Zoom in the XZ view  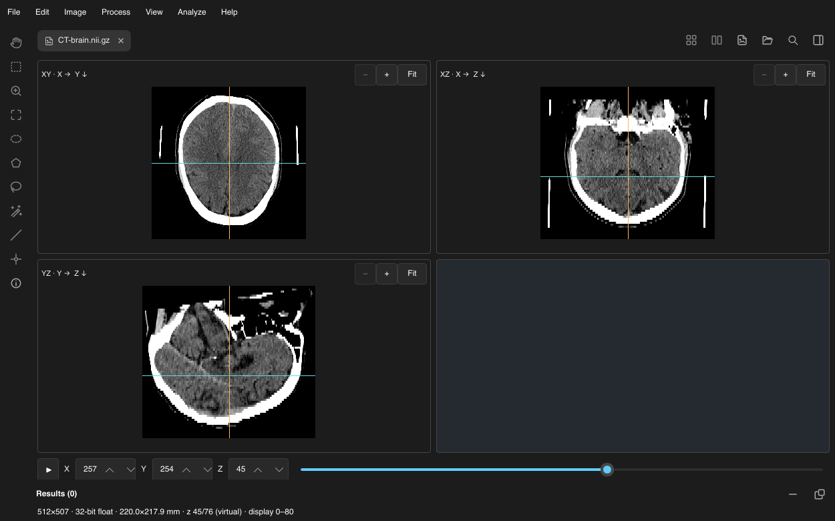[786, 75]
